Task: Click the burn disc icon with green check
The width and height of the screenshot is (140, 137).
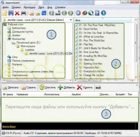Action: tap(38, 13)
